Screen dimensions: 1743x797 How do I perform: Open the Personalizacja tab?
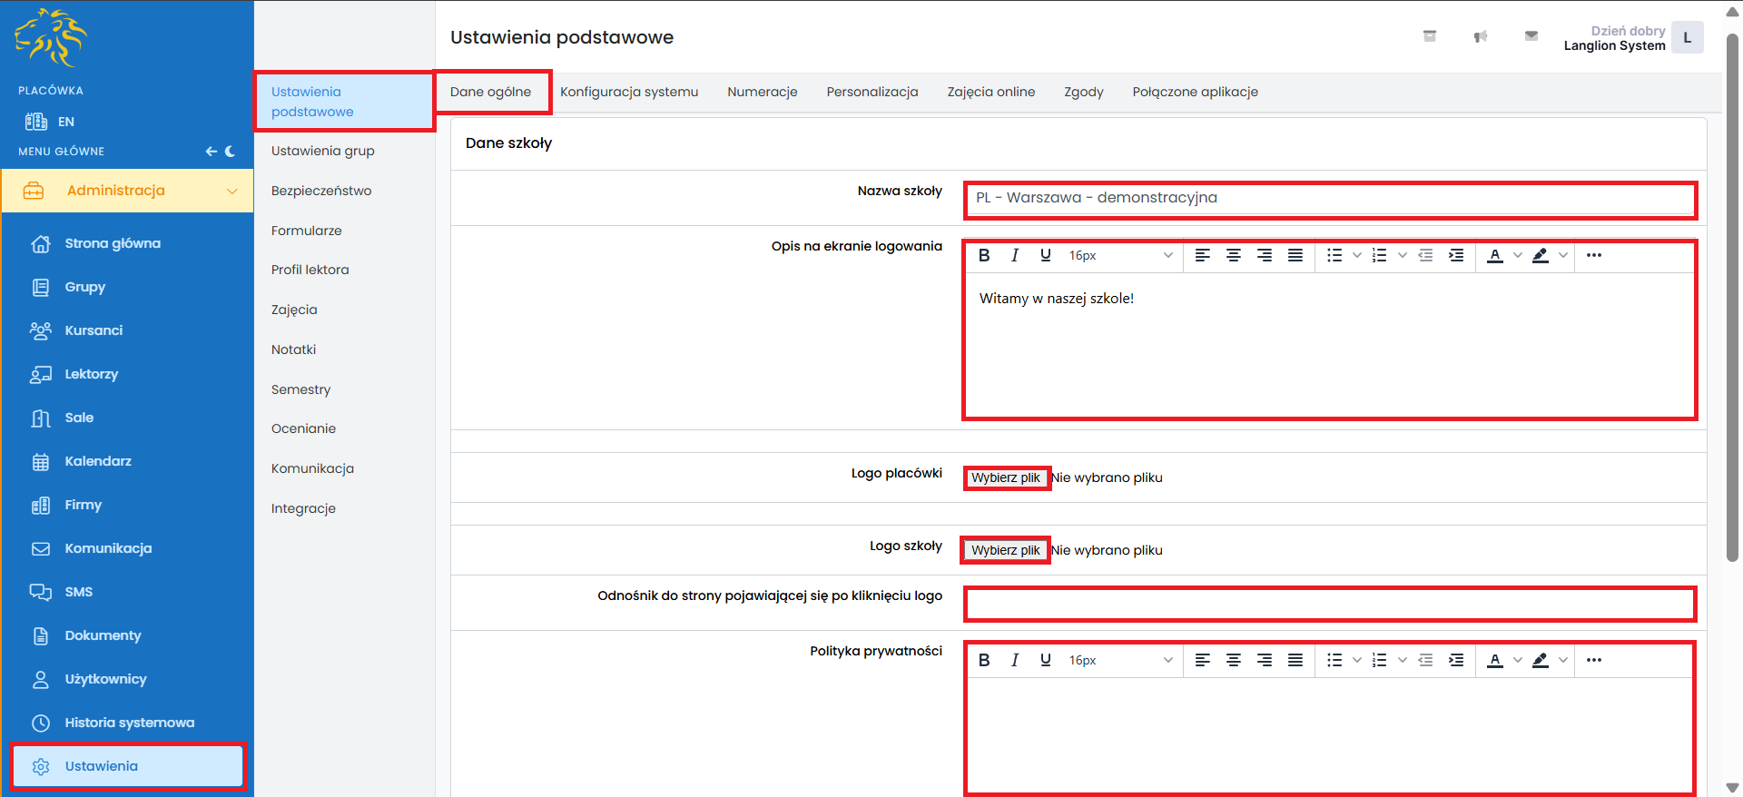point(871,92)
